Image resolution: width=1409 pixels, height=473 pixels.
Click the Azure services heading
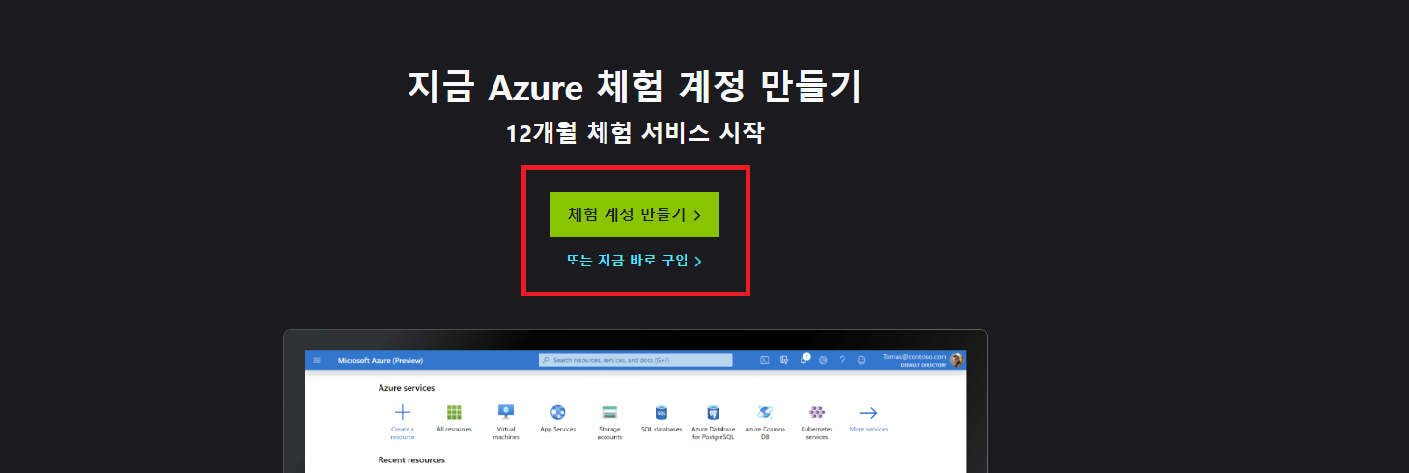[407, 388]
